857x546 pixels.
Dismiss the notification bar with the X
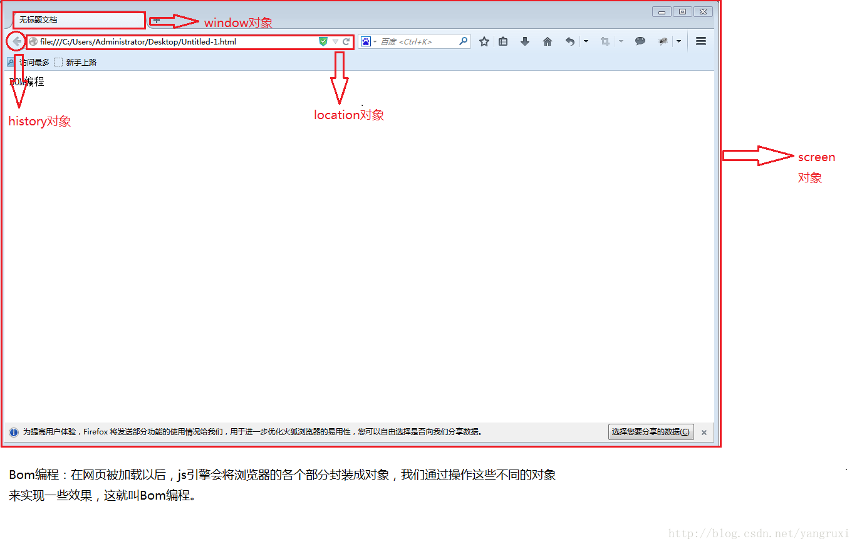tap(704, 433)
